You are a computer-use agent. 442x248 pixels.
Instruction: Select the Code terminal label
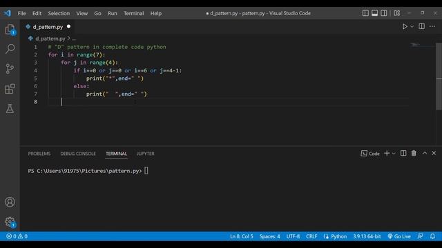[370, 153]
